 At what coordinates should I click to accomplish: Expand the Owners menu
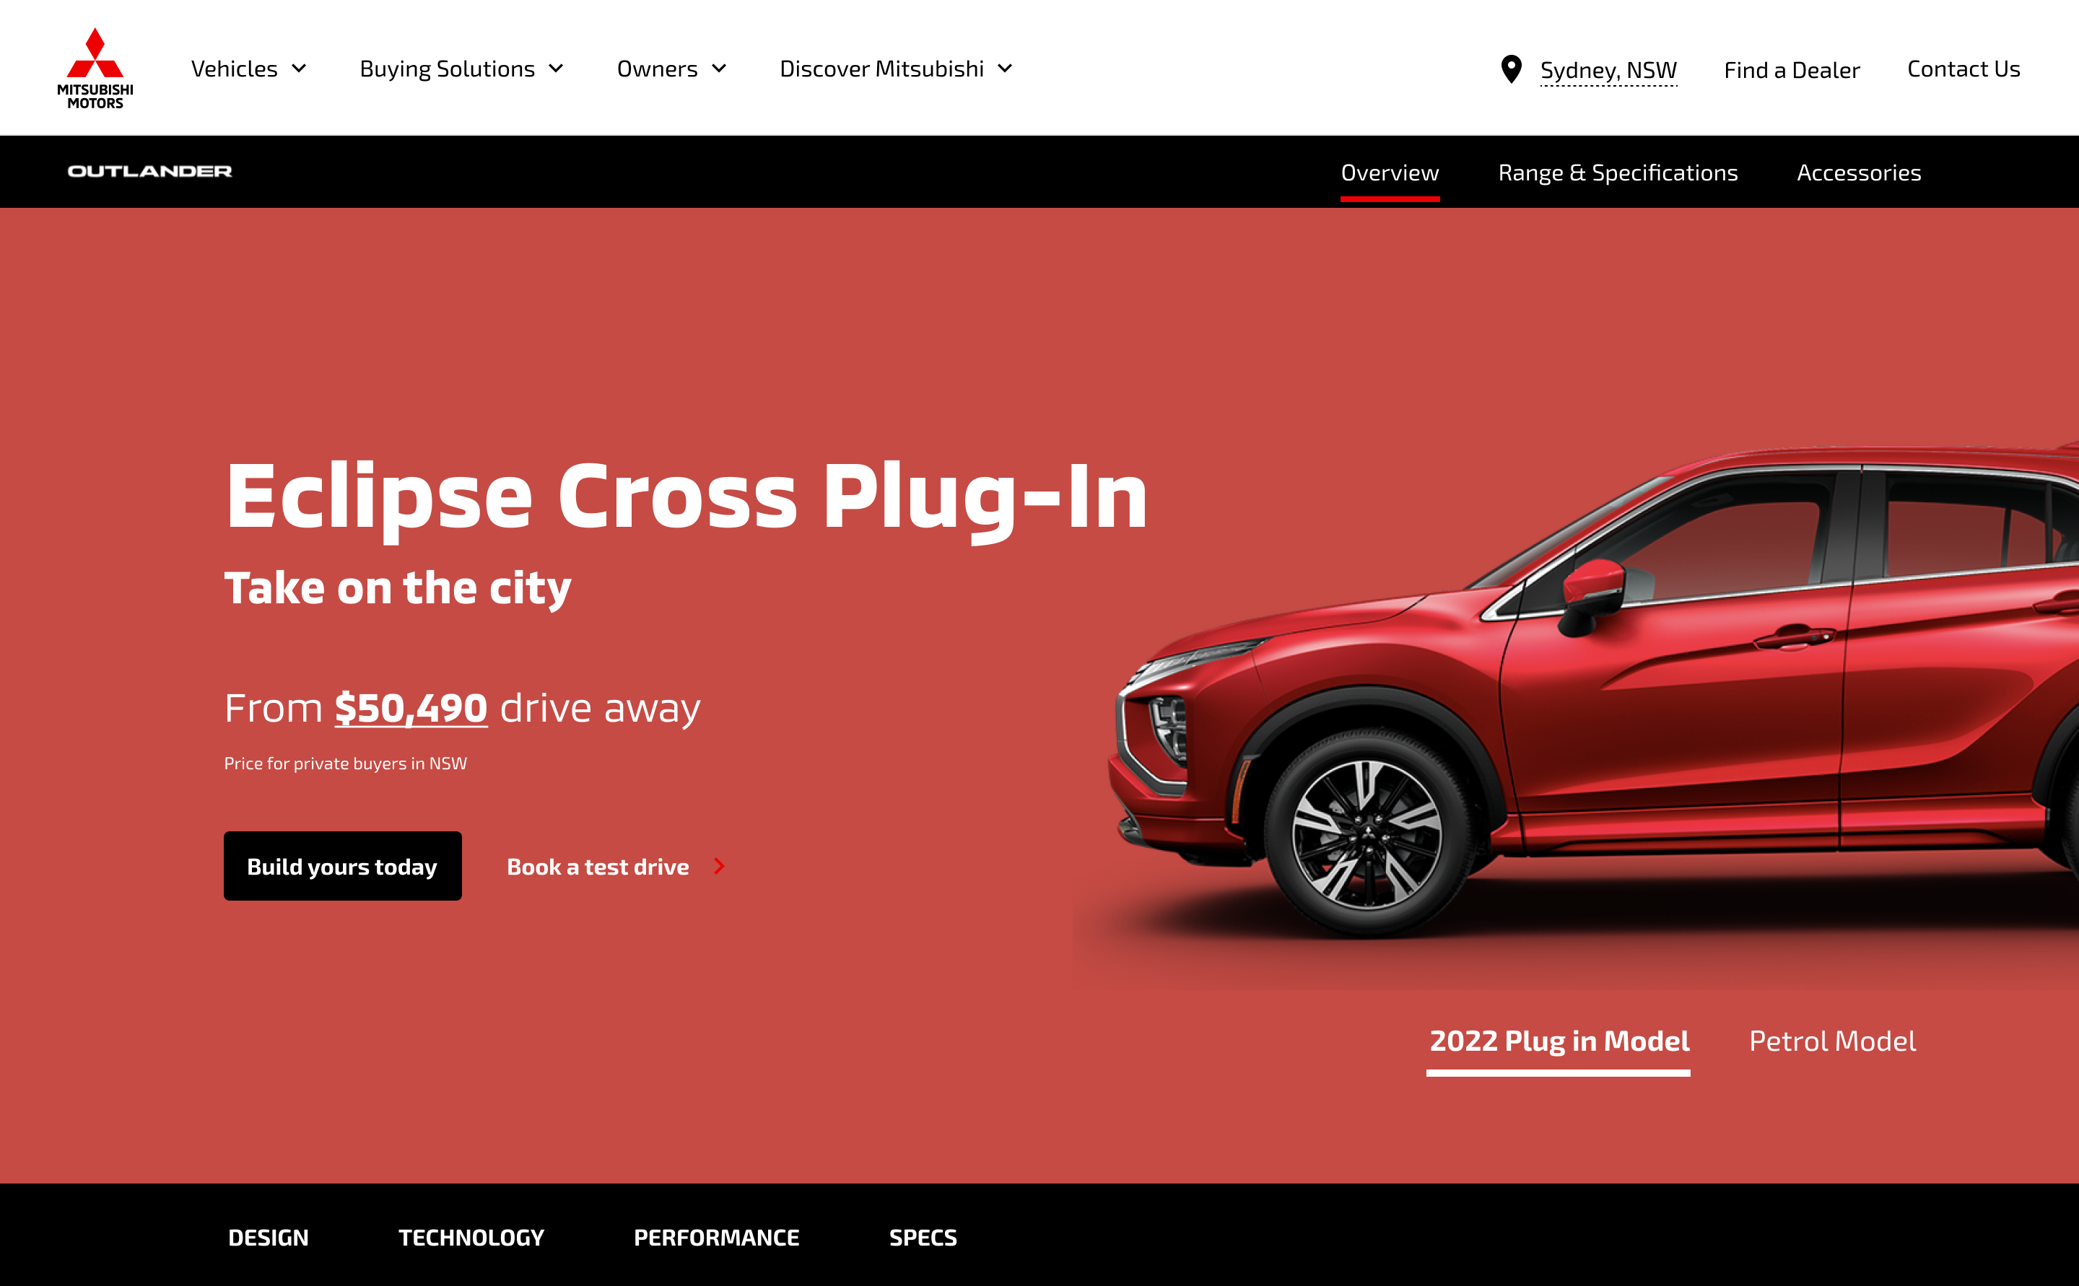(672, 68)
